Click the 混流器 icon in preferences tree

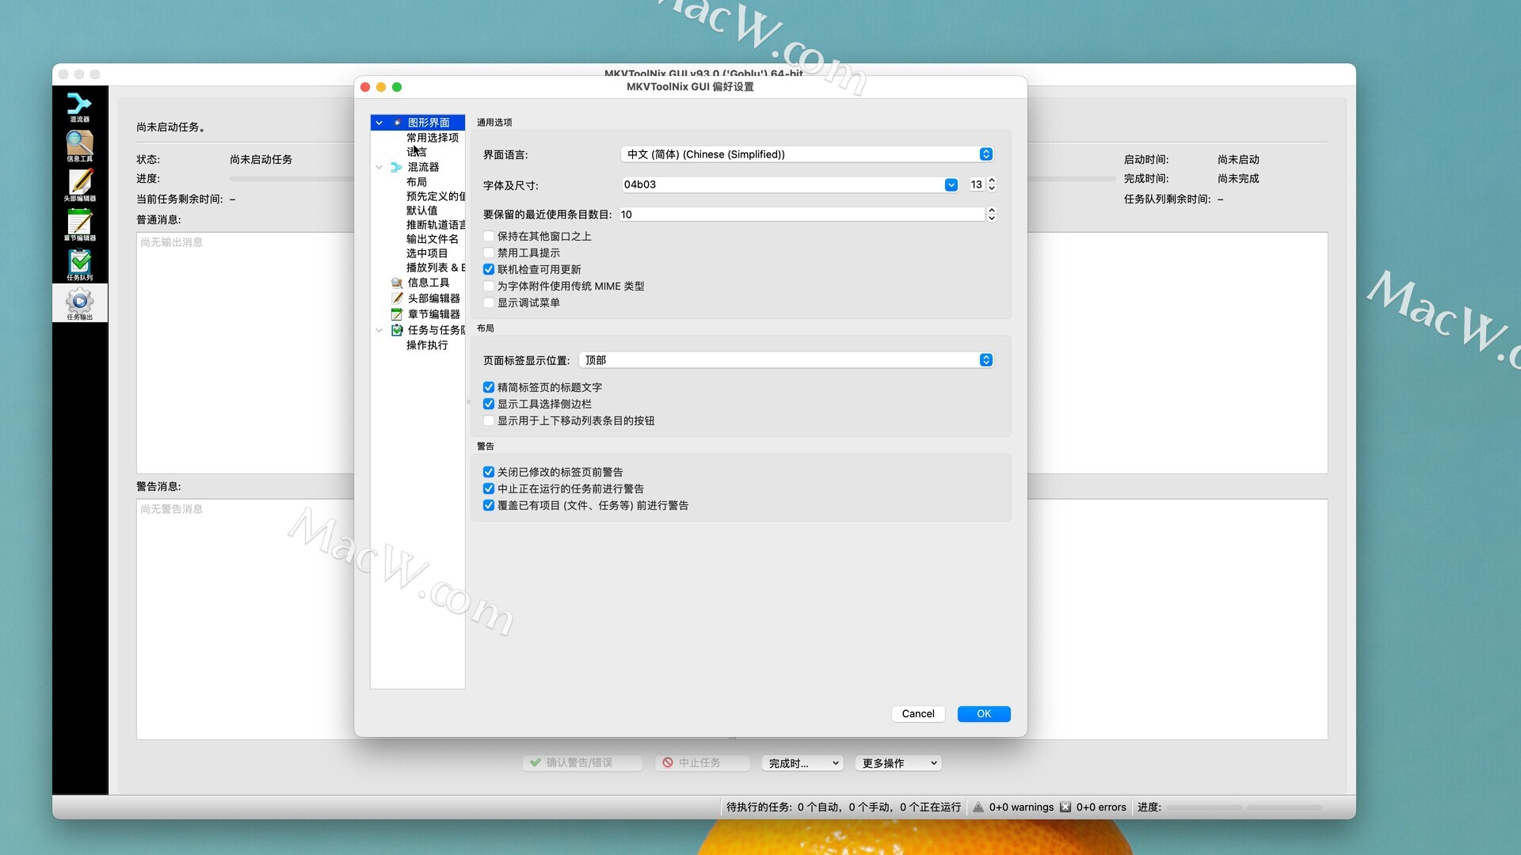click(397, 167)
